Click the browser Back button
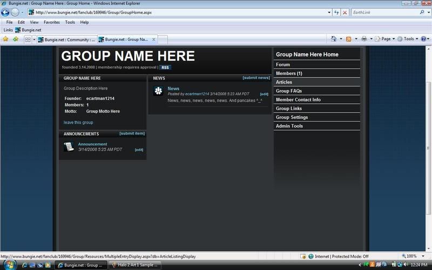The width and height of the screenshot is (432, 270). (x=6, y=12)
